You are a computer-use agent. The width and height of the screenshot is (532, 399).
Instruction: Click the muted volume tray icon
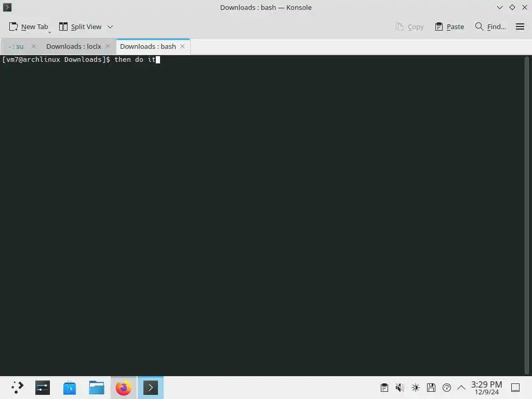point(400,388)
